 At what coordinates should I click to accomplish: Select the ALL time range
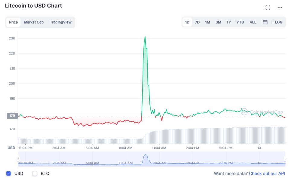[x=253, y=22]
